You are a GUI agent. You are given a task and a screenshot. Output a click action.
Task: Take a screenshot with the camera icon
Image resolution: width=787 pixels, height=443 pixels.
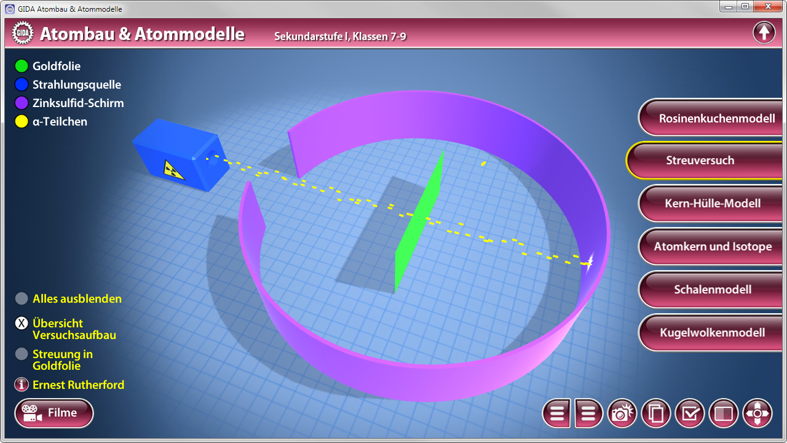coord(622,413)
